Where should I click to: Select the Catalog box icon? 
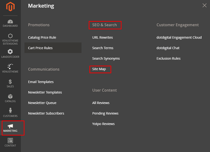[10, 96]
